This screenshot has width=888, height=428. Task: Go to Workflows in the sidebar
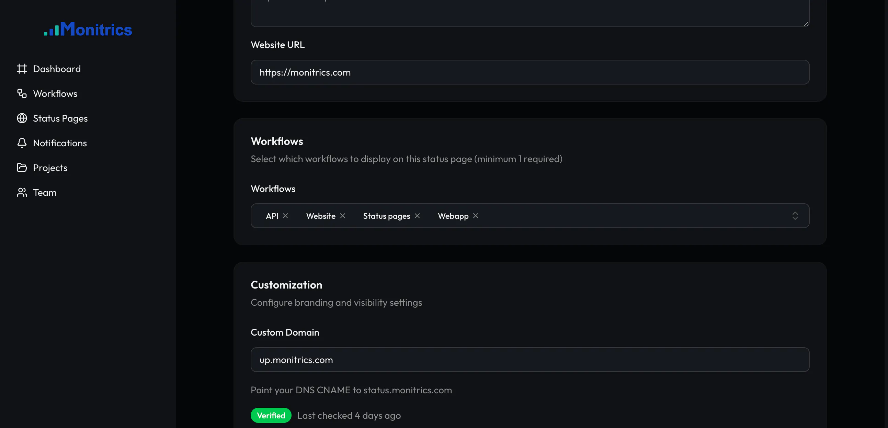click(x=55, y=93)
